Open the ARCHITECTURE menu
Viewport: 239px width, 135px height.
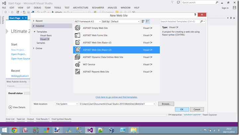point(81,8)
